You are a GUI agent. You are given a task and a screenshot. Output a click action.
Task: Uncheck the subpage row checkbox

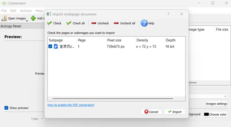(x=50, y=46)
